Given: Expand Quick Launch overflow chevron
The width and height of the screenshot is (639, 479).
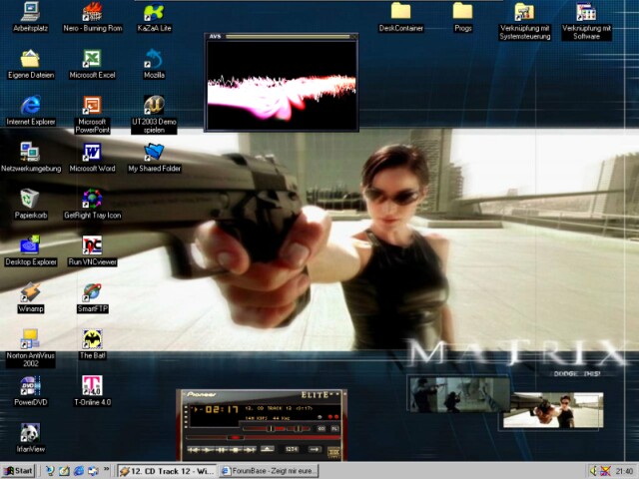Looking at the screenshot, I should (107, 469).
